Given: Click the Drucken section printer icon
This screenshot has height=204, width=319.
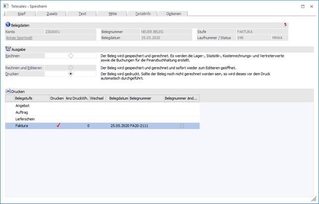Looking at the screenshot, I should click(8, 91).
